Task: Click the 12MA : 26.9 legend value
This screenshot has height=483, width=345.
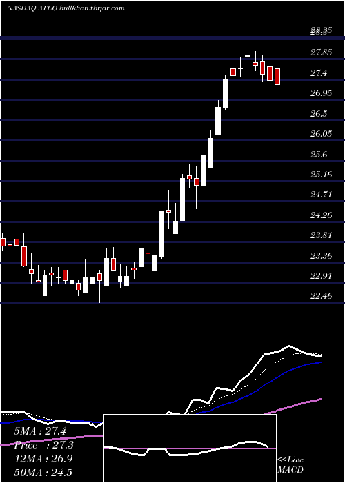Action: 43,459
